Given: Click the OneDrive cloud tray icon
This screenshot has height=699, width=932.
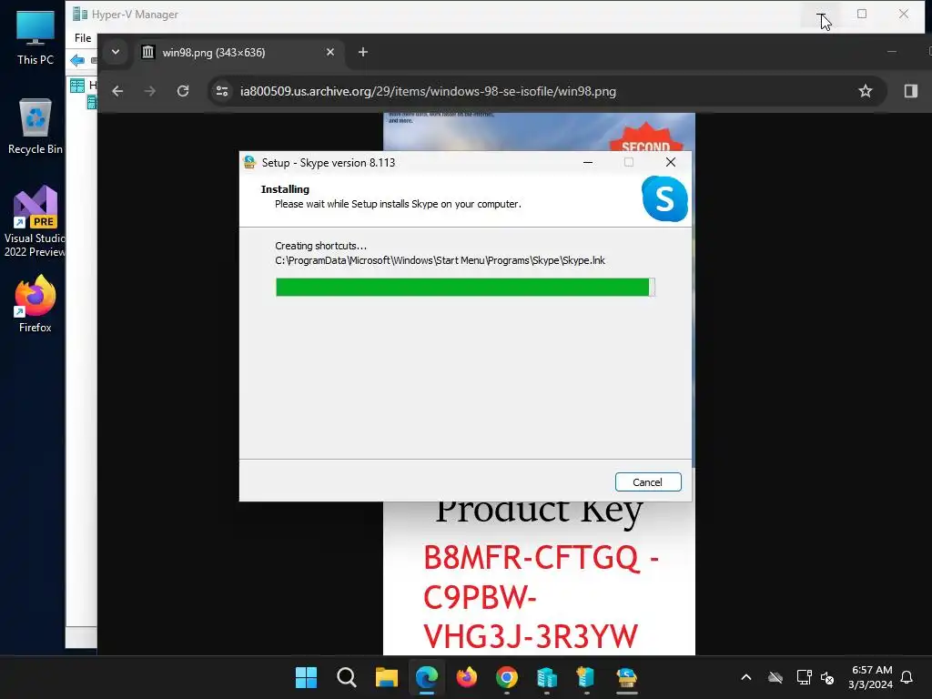Looking at the screenshot, I should [775, 677].
